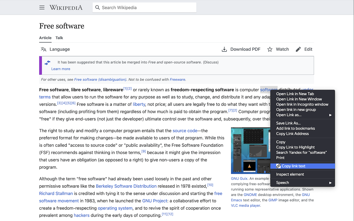Open the "Berkeley Software Distribution" link

point(126,186)
